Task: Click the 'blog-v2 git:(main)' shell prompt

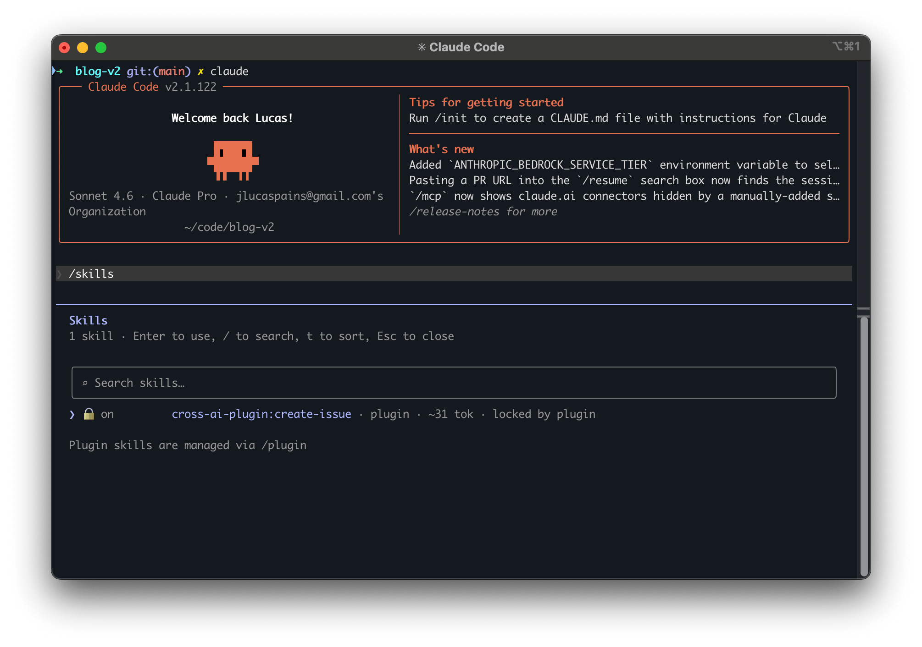Action: [x=133, y=71]
